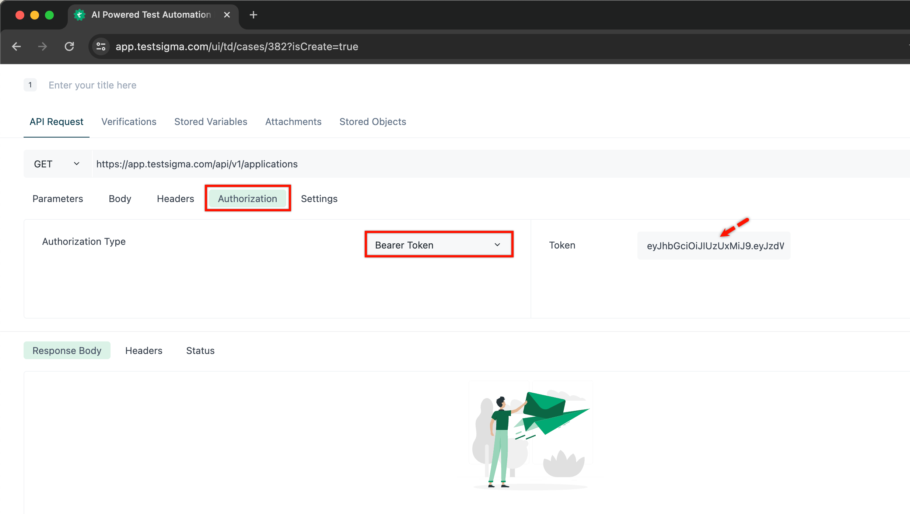Image resolution: width=910 pixels, height=514 pixels.
Task: View the response Status tab
Action: [x=200, y=351]
